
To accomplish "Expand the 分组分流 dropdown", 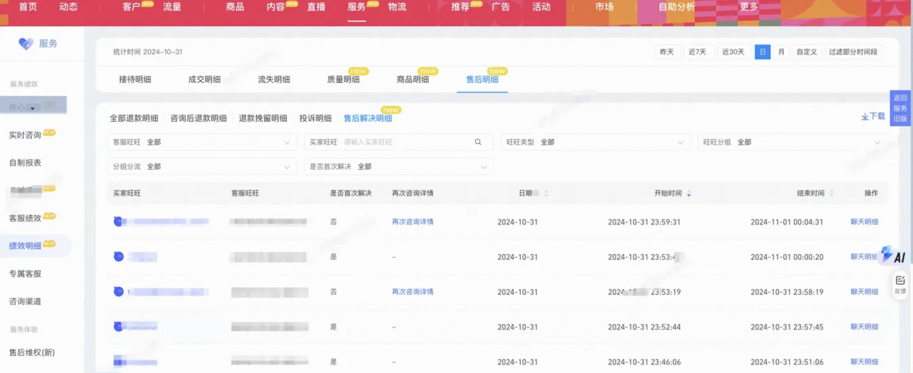I will pyautogui.click(x=202, y=167).
